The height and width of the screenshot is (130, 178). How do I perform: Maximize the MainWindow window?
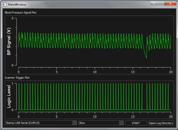pos(161,4)
